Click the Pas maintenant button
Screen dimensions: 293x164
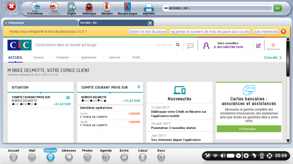pyautogui.click(x=266, y=31)
